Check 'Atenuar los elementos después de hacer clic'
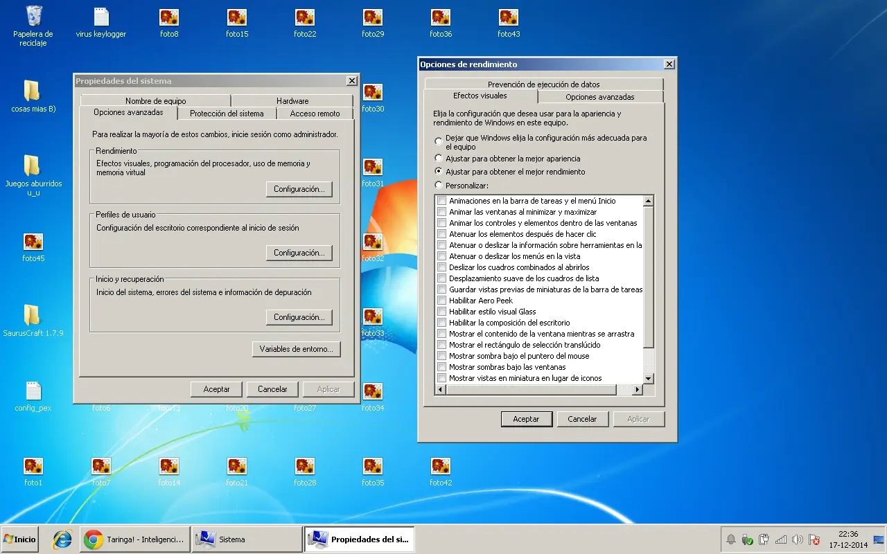 coord(441,234)
